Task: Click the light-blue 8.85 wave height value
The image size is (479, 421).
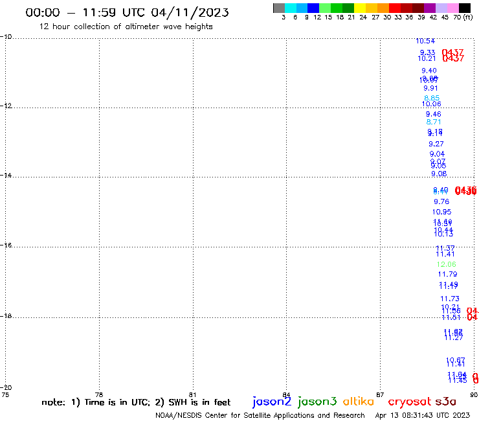Action: tap(432, 98)
